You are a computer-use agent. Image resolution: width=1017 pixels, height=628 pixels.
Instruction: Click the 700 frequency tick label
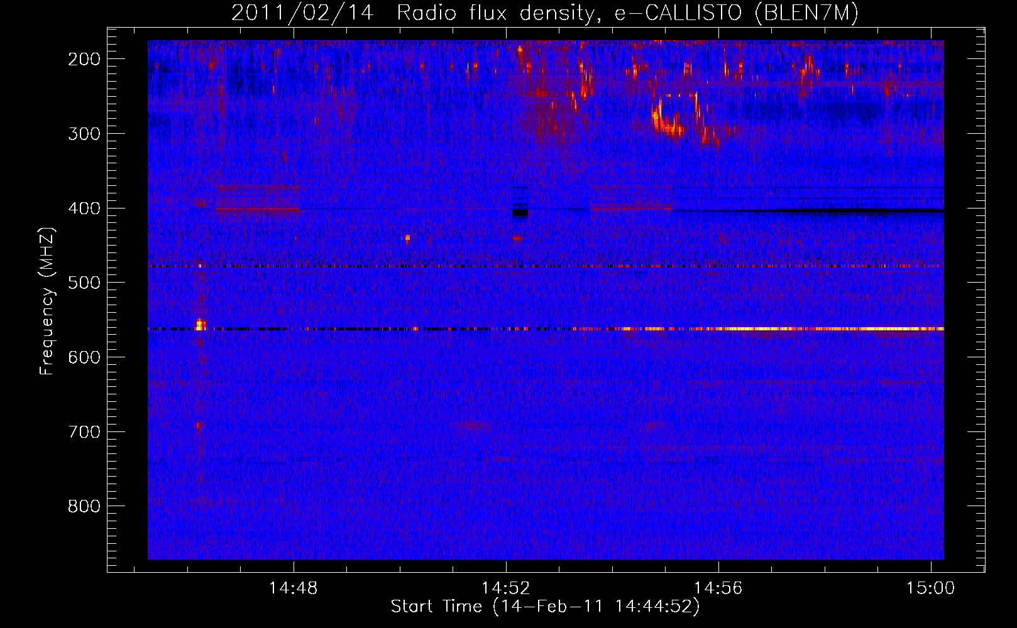[84, 432]
